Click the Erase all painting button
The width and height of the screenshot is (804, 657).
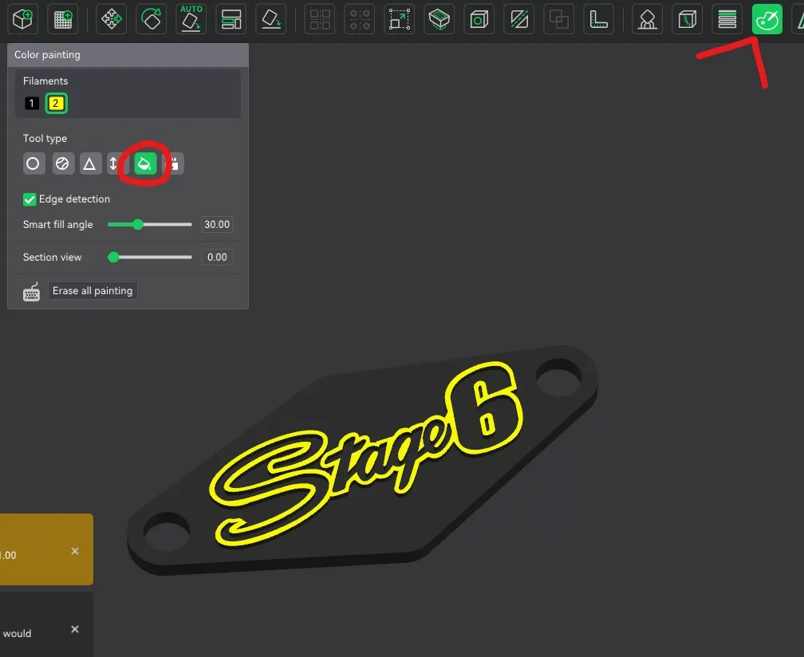pyautogui.click(x=93, y=290)
